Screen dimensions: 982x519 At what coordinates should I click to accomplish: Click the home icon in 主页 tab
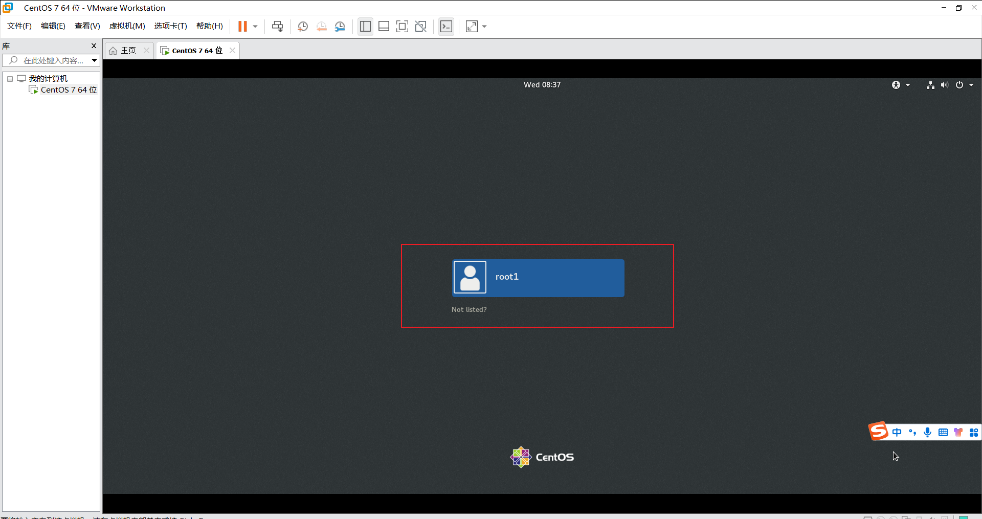pos(113,51)
